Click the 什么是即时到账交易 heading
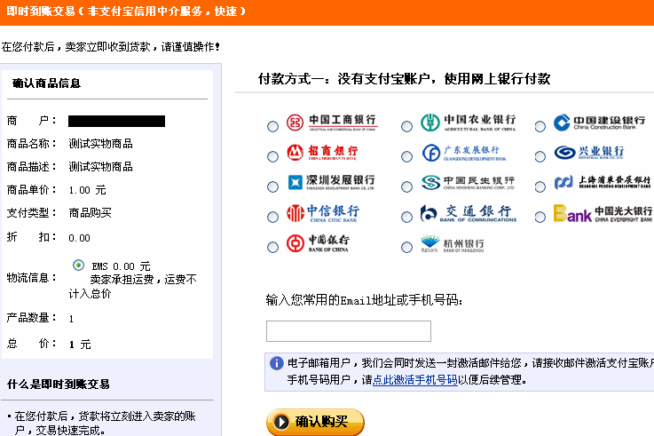654x436 pixels. coord(59,384)
